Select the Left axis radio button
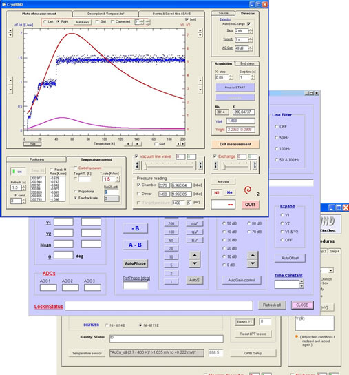The height and width of the screenshot is (375, 349). click(x=45, y=22)
